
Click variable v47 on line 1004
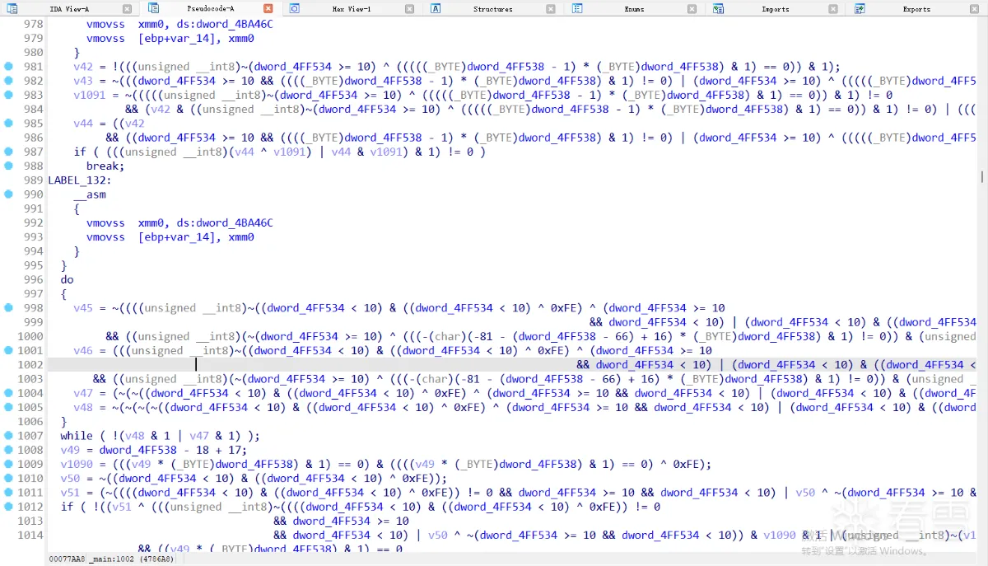pos(83,393)
